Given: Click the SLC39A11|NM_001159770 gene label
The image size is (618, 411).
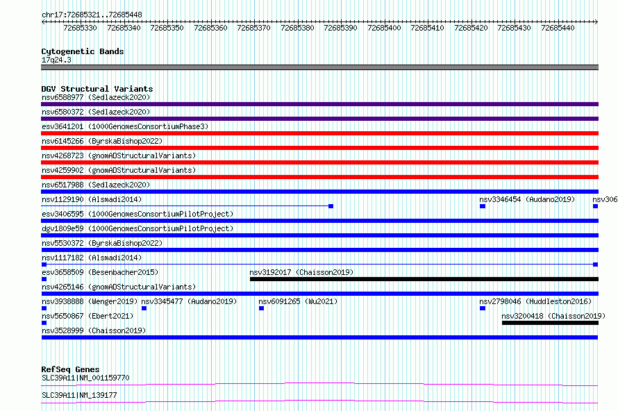Looking at the screenshot, I should [x=85, y=378].
